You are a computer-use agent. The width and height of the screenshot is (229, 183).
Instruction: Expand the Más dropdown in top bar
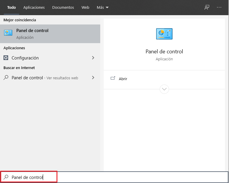point(103,7)
